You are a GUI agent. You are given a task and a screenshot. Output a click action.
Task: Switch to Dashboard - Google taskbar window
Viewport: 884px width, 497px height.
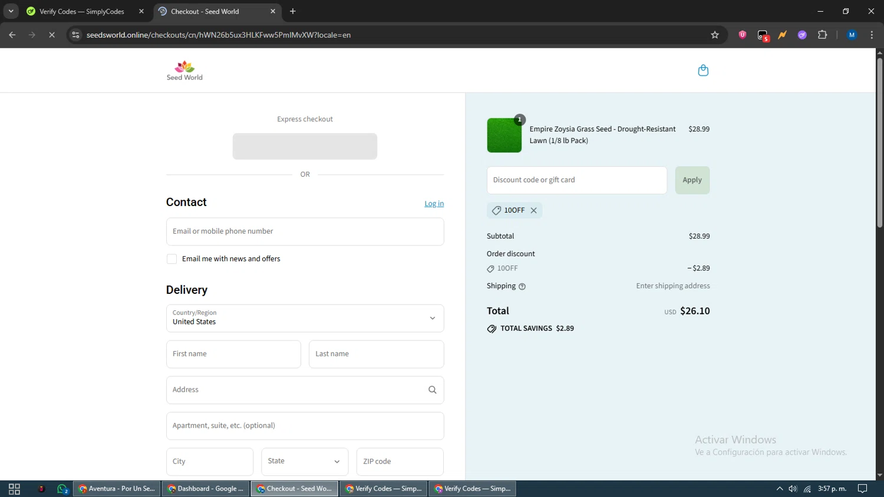(206, 489)
